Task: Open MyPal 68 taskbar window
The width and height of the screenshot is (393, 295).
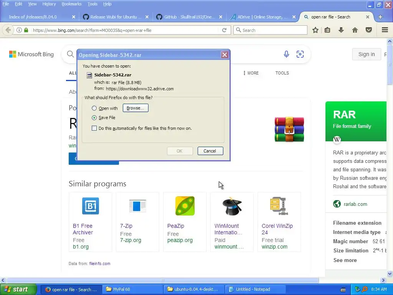Action: pos(132,290)
